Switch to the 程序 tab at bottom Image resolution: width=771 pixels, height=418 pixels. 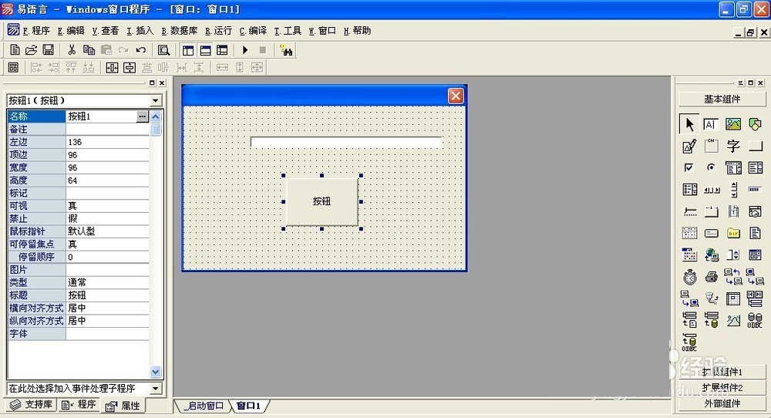79,405
